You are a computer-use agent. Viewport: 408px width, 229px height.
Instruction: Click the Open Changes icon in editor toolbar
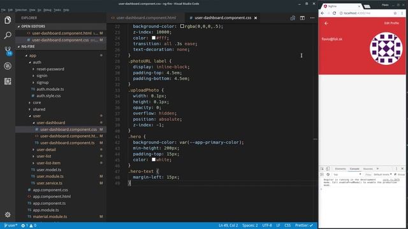[x=293, y=18]
